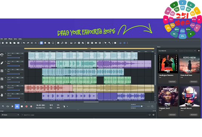The height and width of the screenshot is (137, 202).
Task: Click the arranger horizontal scrollbar
Action: point(91,102)
